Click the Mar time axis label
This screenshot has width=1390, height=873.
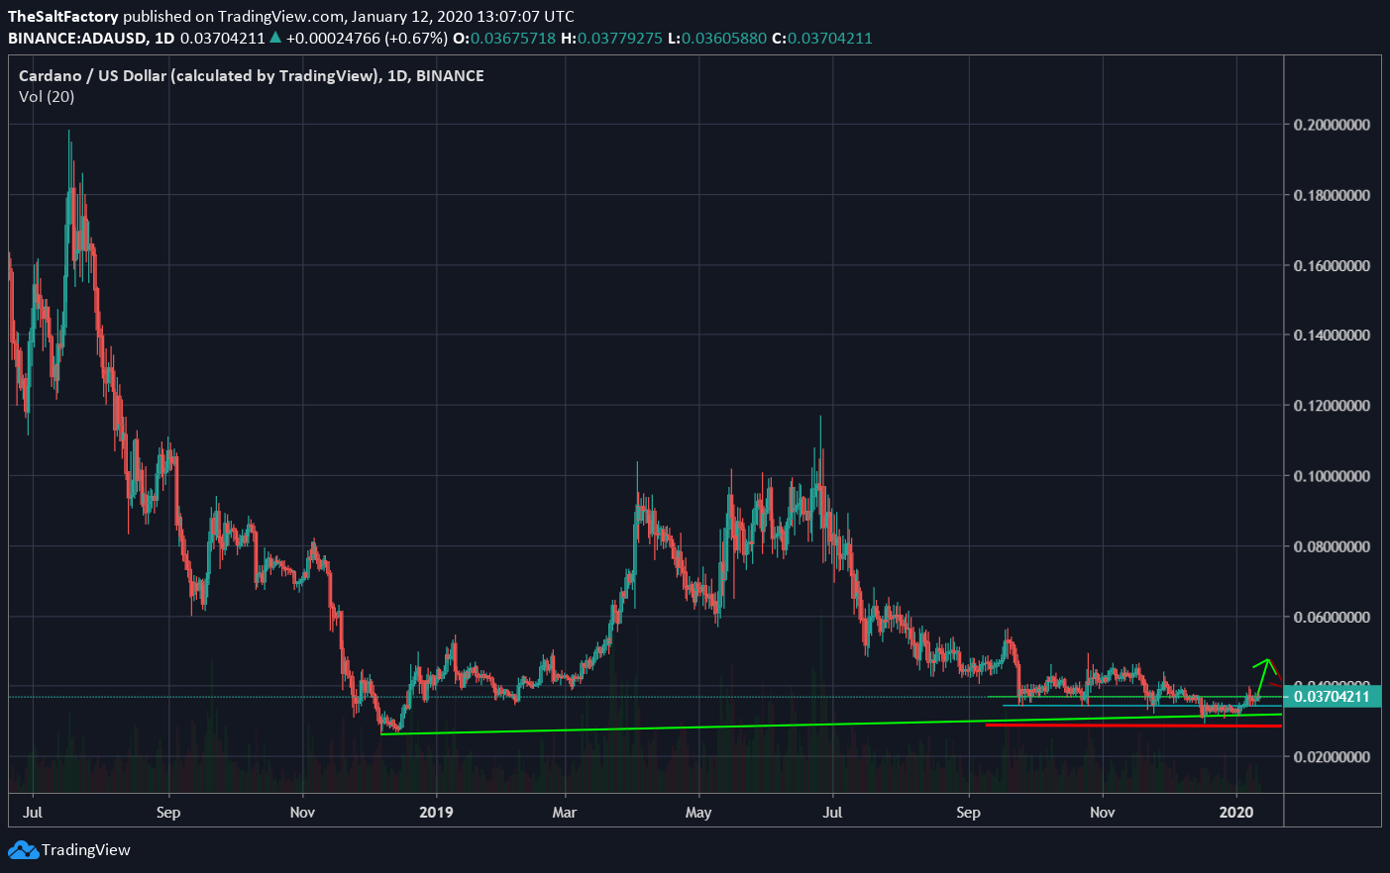(565, 813)
